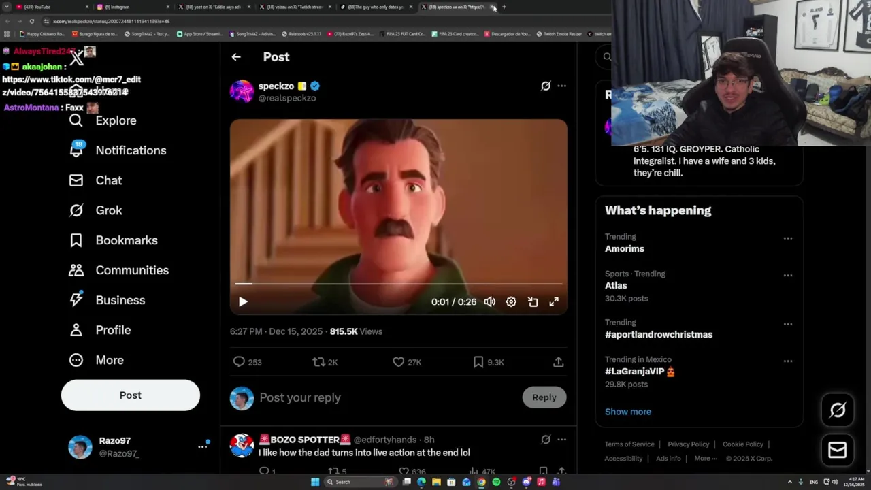Screen dimensions: 871x490
Task: Open Business in the sidebar
Action: (107, 300)
